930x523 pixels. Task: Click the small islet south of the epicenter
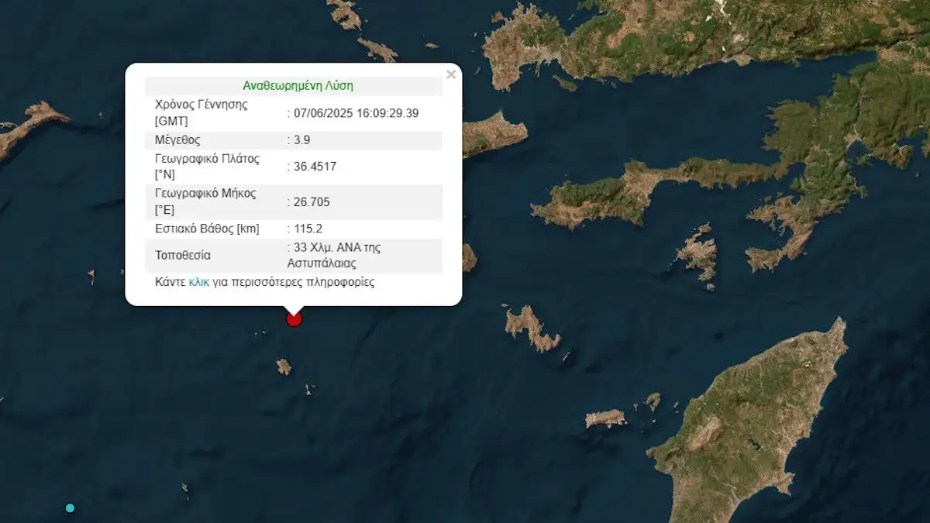[x=284, y=366]
